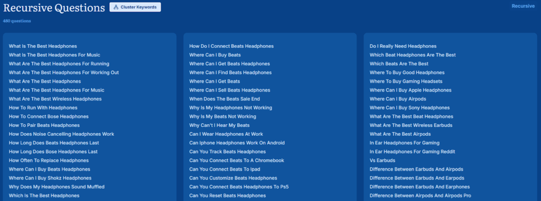The image size is (541, 201).
Task: Click 'Do I Really Need Headphones'
Action: point(403,46)
